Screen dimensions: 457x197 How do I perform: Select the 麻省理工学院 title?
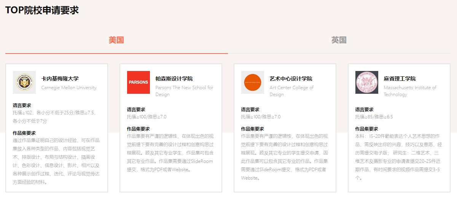click(x=400, y=79)
